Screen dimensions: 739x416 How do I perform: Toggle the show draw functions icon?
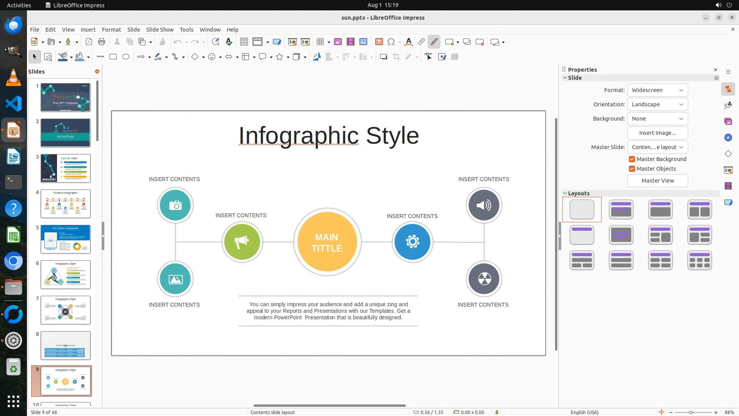pyautogui.click(x=434, y=42)
